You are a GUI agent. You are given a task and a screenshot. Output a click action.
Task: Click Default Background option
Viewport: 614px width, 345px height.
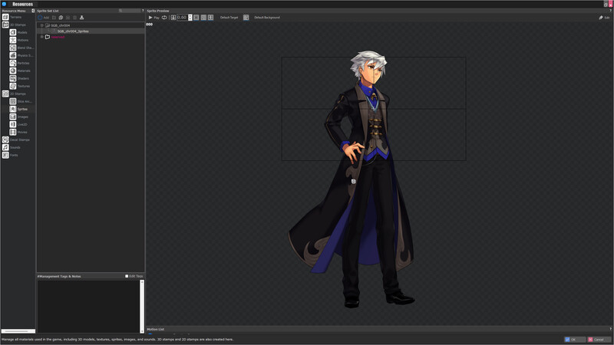point(267,18)
